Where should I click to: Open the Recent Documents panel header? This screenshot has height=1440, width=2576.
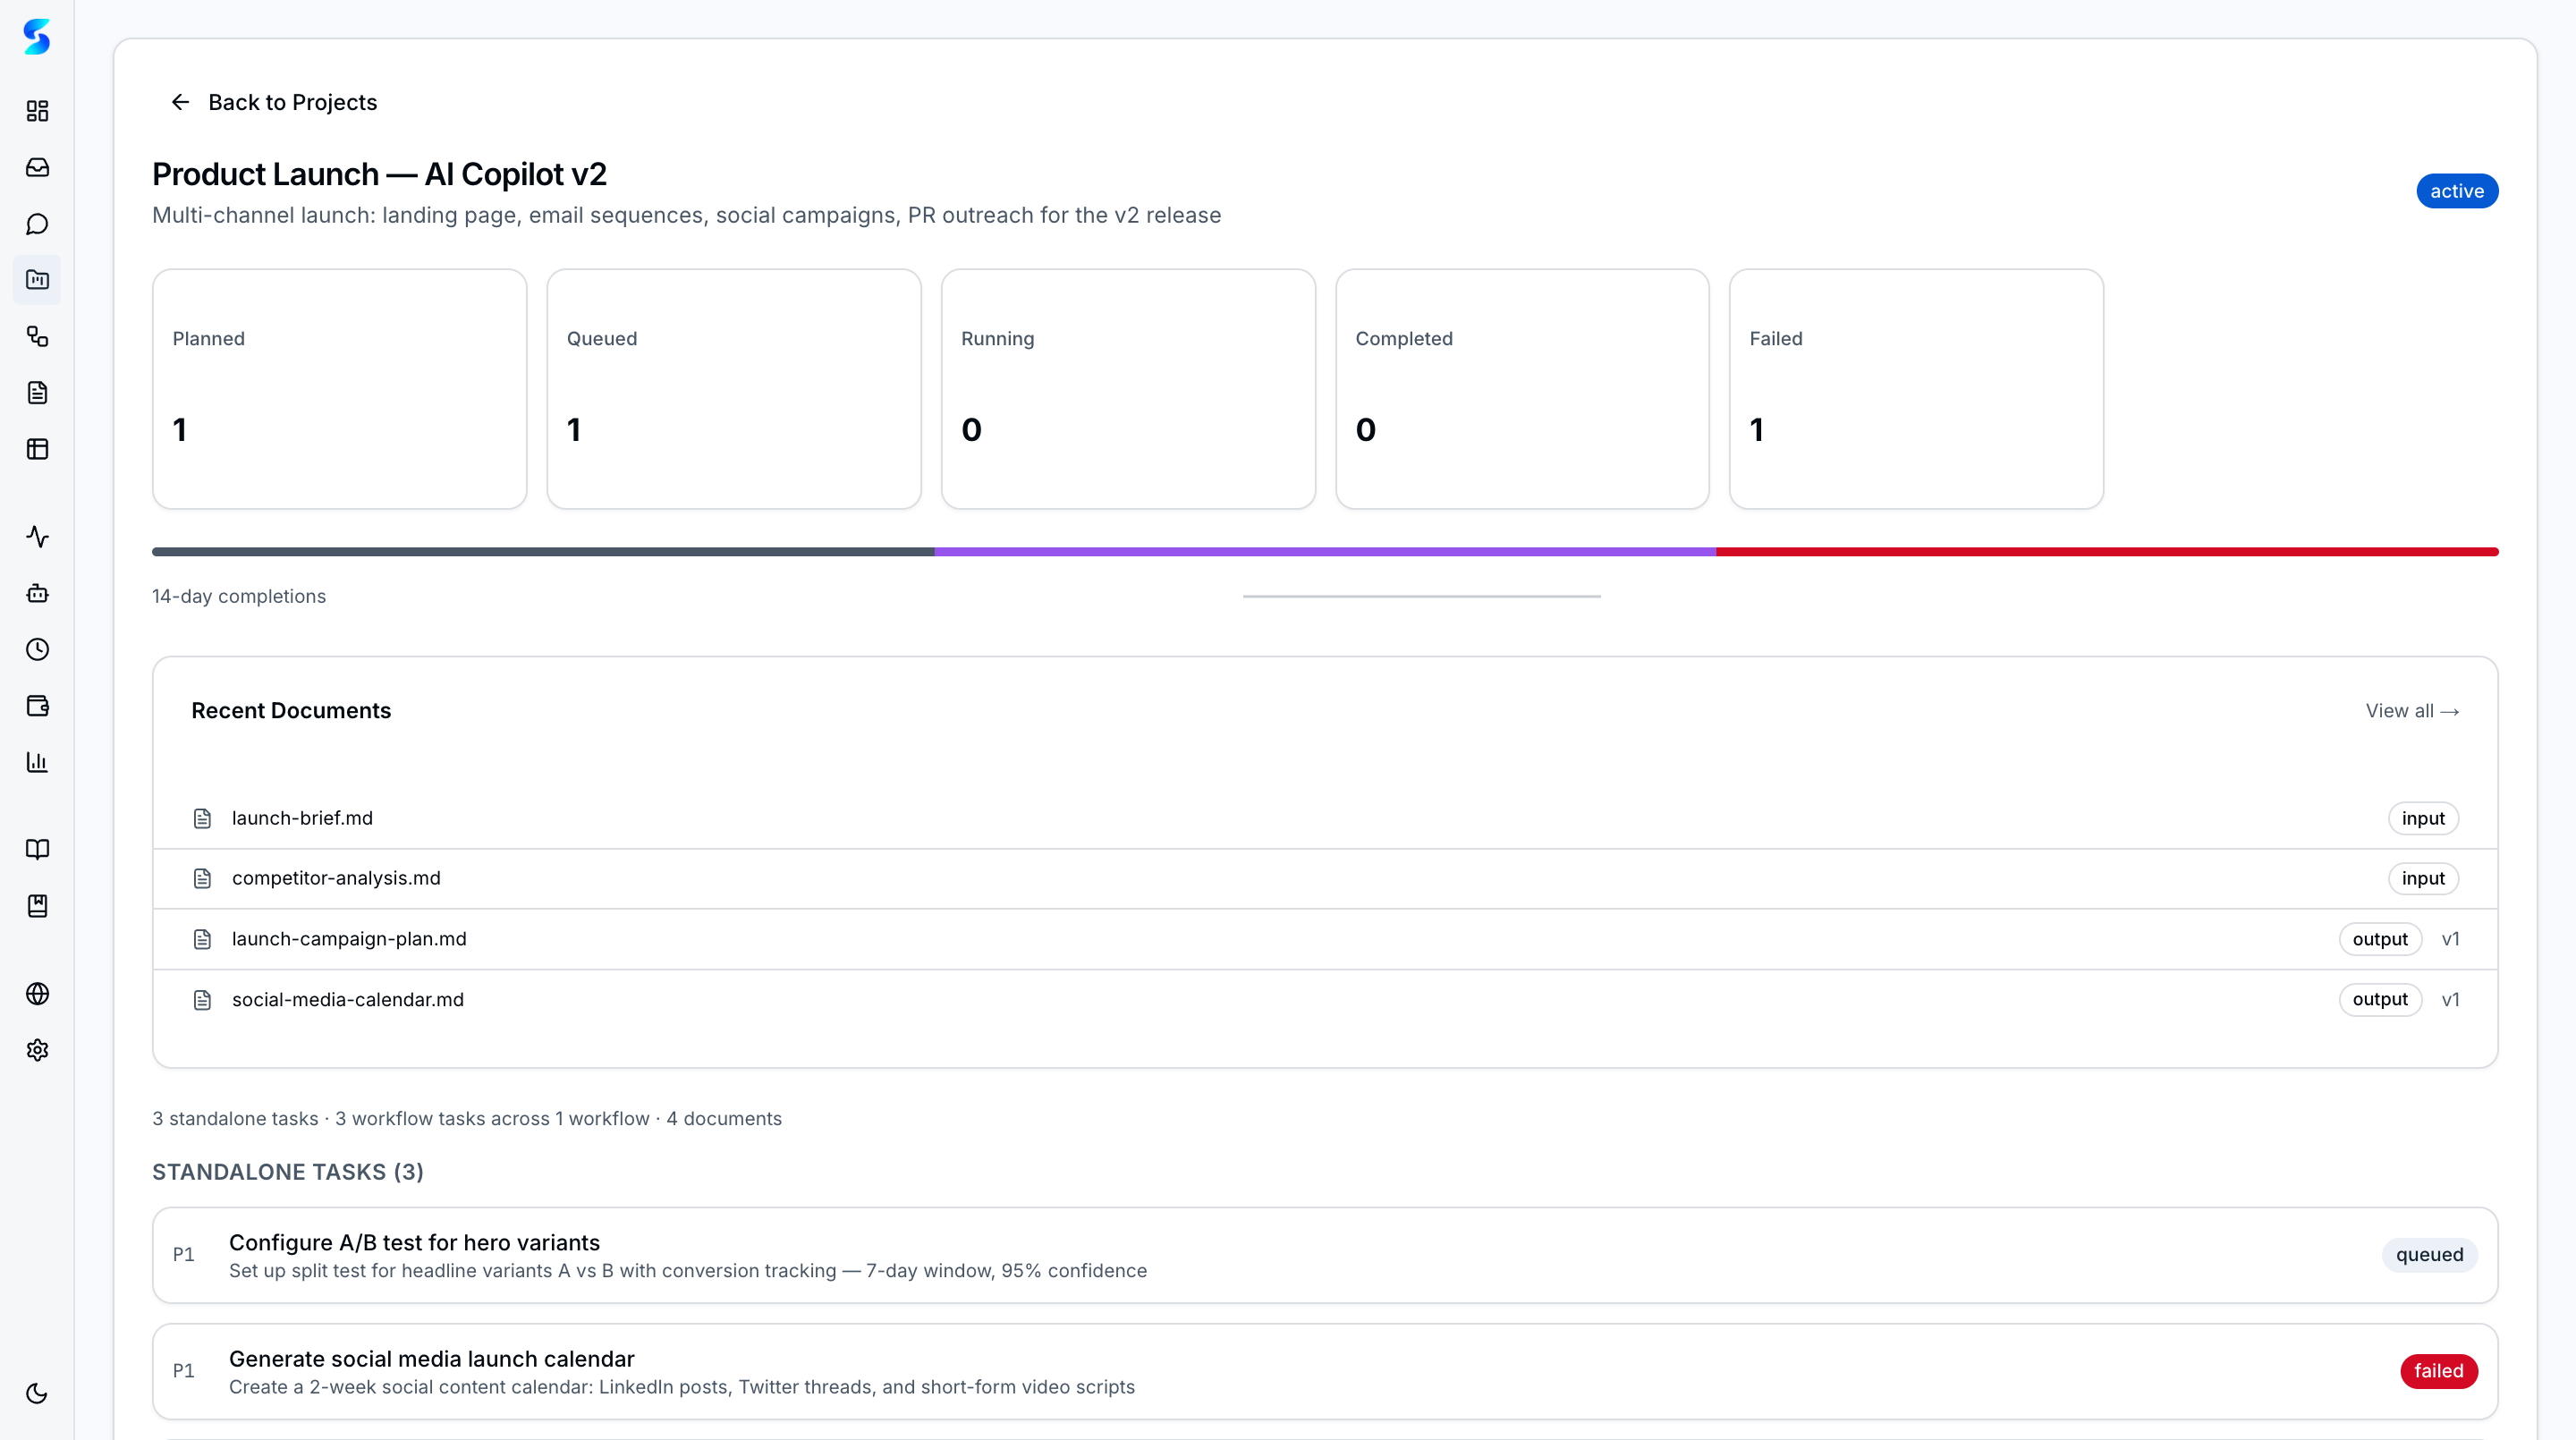pos(291,711)
